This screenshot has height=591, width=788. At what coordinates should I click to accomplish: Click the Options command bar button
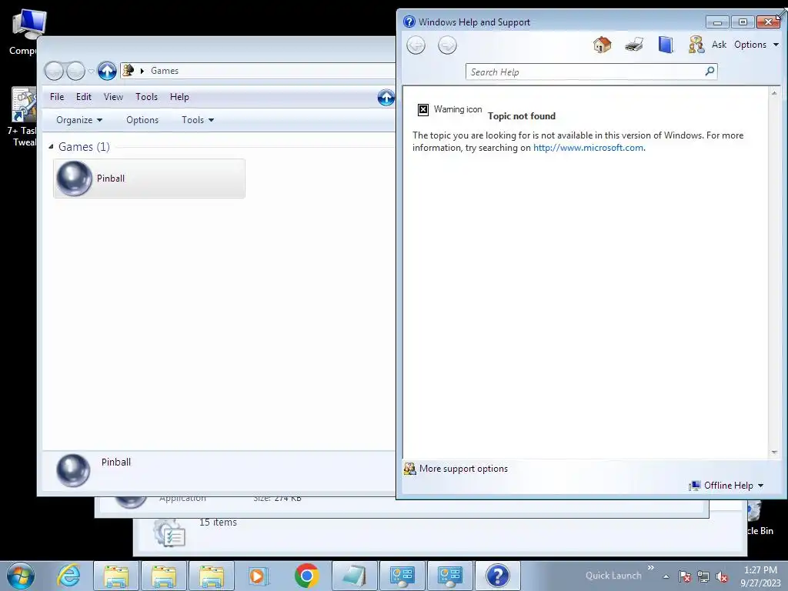(x=142, y=120)
